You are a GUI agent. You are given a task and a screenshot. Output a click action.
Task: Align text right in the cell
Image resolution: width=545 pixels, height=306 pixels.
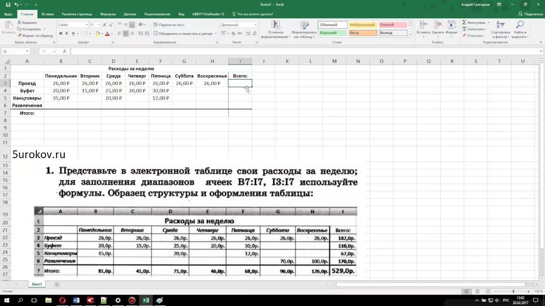tap(132, 34)
